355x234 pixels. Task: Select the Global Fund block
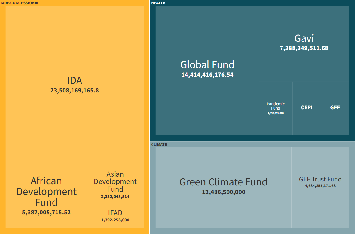pos(207,70)
